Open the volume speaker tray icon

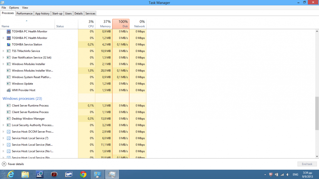tap(288, 174)
